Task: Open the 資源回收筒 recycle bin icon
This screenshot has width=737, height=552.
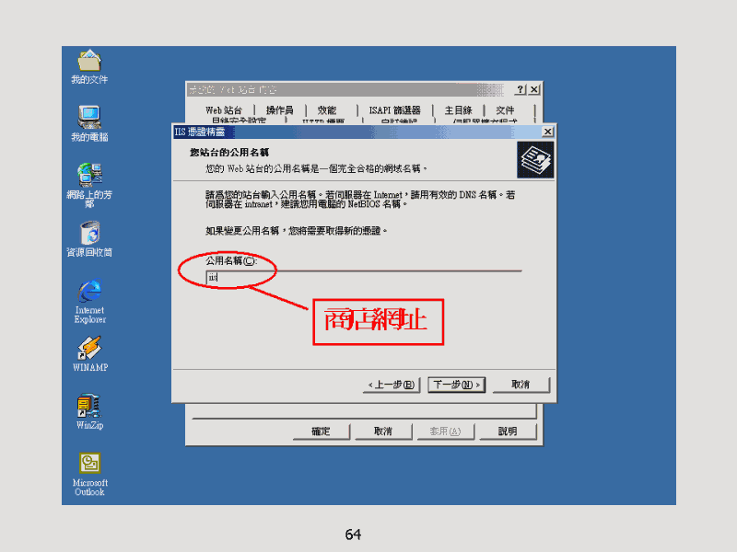Action: point(89,232)
